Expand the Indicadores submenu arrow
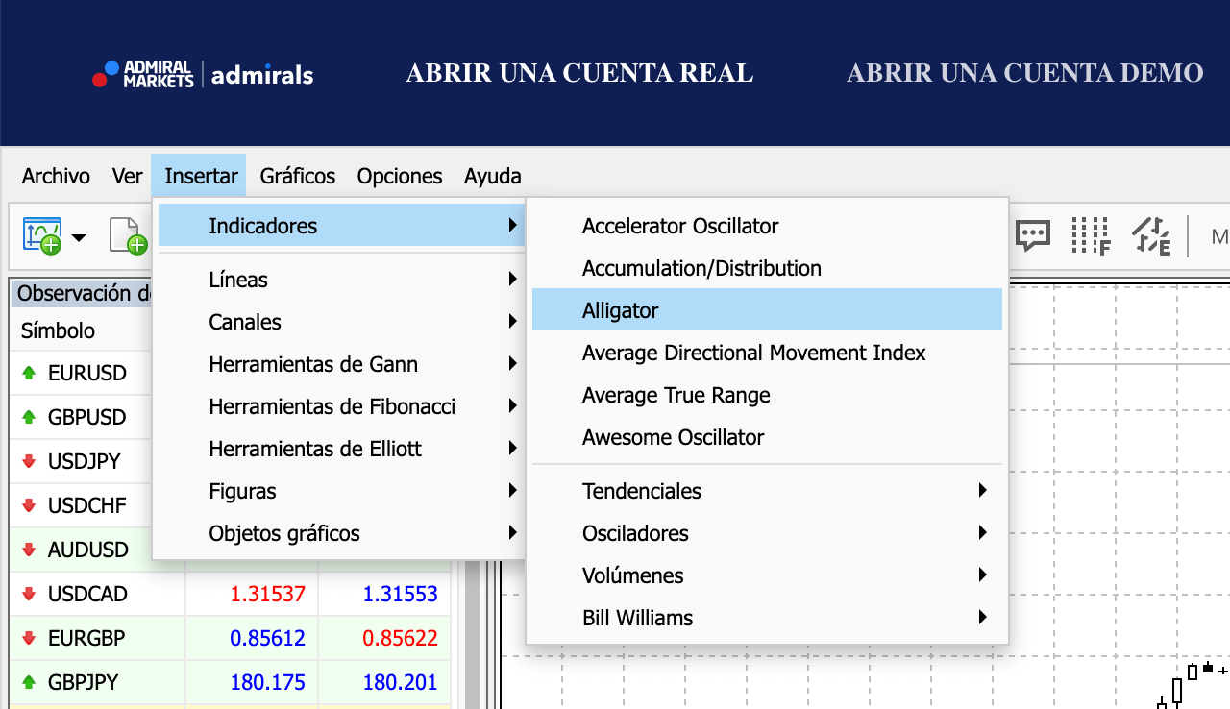 coord(513,226)
